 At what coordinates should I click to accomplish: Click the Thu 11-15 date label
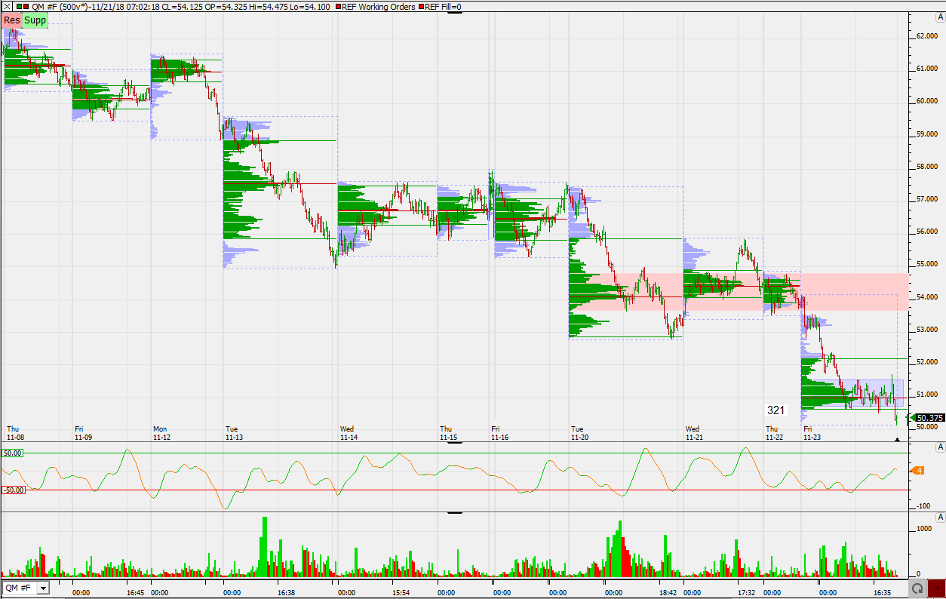point(448,432)
